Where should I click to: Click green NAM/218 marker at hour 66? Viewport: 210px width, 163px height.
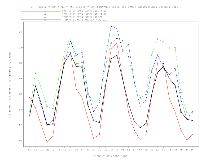click(x=158, y=39)
